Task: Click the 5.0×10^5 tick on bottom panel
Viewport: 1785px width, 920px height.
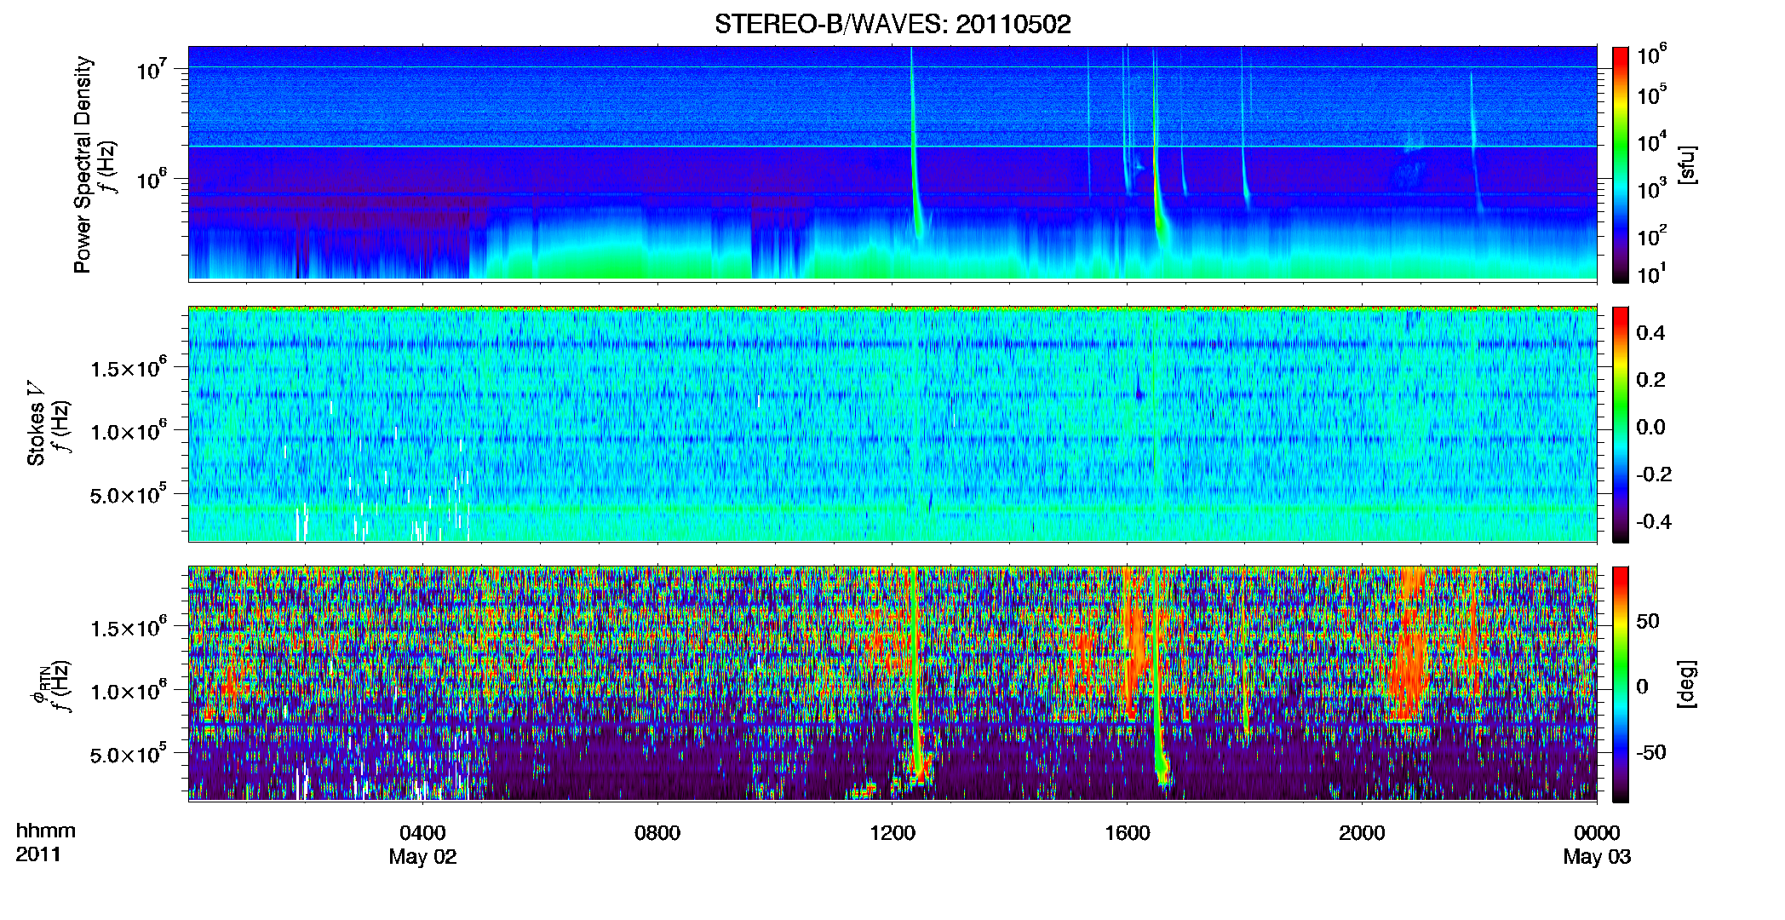Action: pyautogui.click(x=129, y=754)
